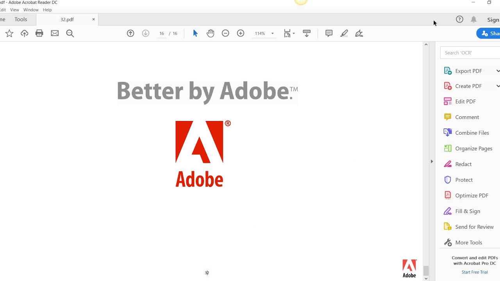
Task: Collapse the right tools pane arrow
Action: click(432, 161)
